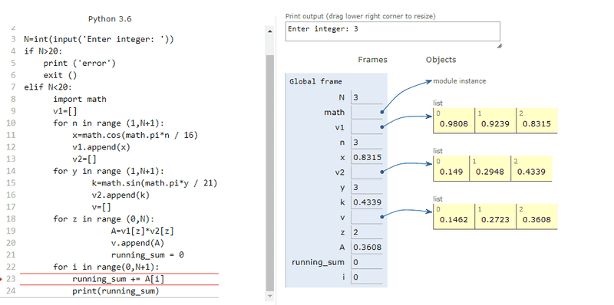The height and width of the screenshot is (305, 614).
Task: Click list cell 0.1462
Action: click(454, 217)
